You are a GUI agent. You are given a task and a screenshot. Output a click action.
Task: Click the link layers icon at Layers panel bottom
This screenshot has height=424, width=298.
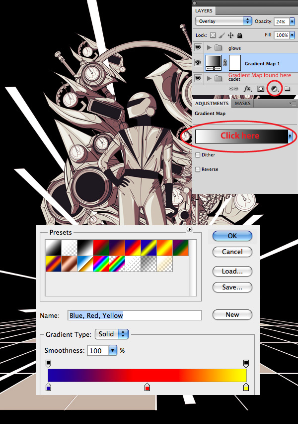pos(233,89)
